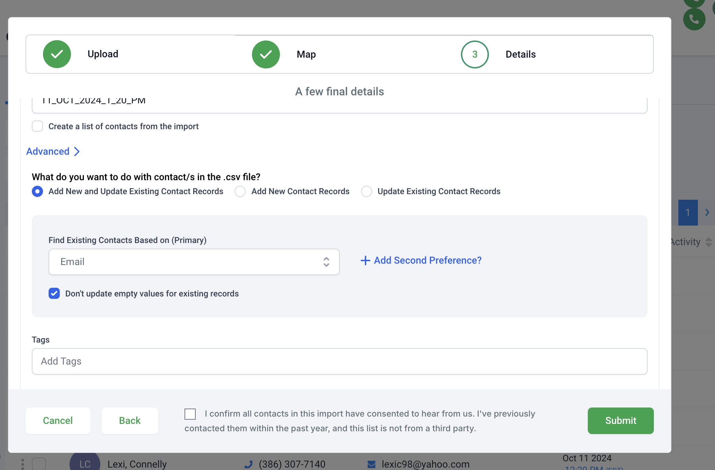The width and height of the screenshot is (715, 470).
Task: Click the Upload step checkmark icon
Action: point(57,54)
